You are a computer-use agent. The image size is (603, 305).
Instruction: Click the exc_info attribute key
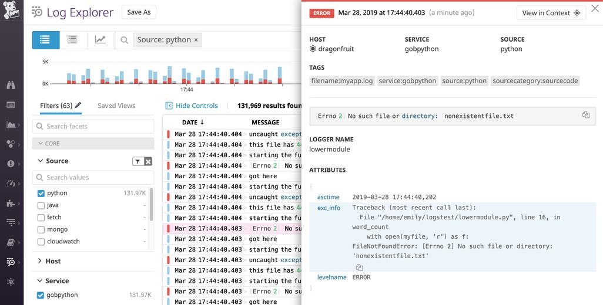click(329, 208)
